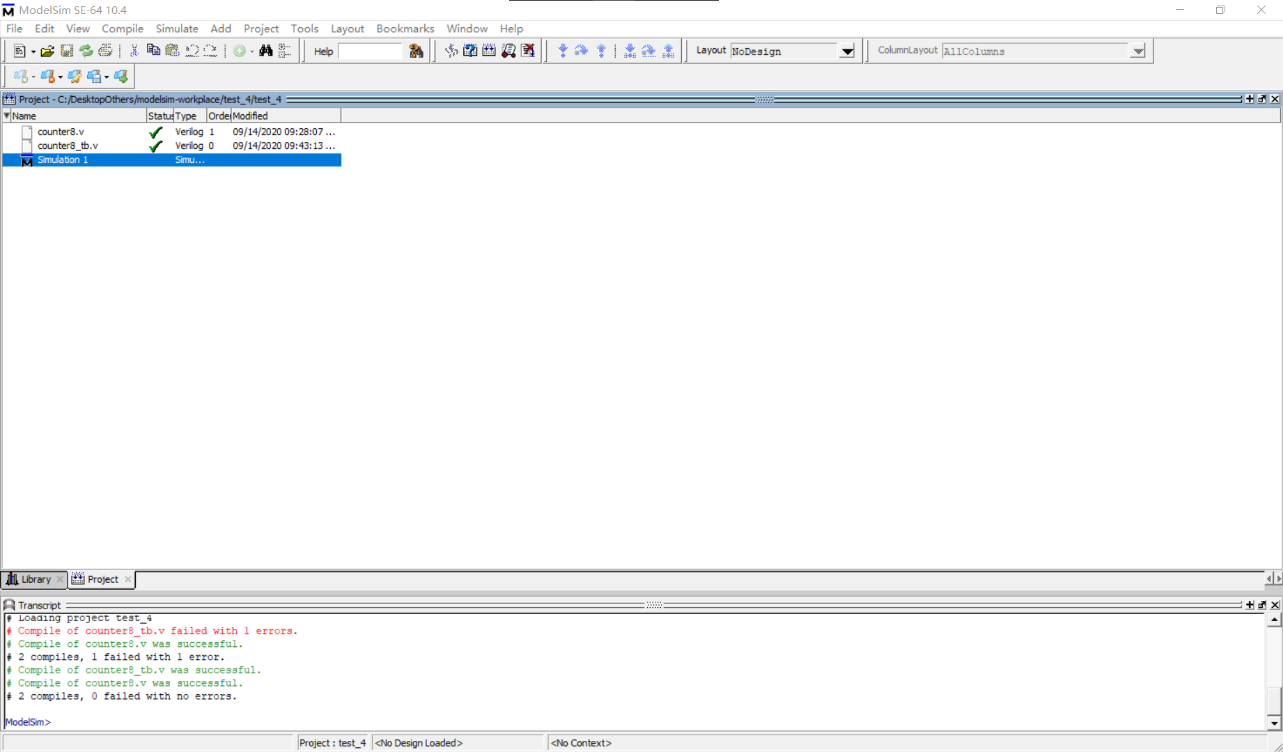1283x752 pixels.
Task: Click the Jump to Bookmark green arrow icon
Action: pos(121,77)
